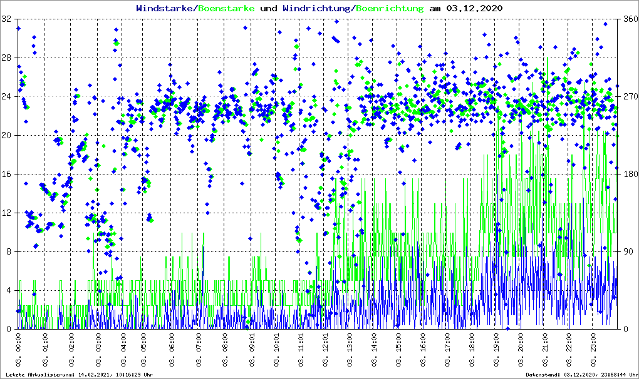Click the 180 label on right axis
Screen dimensions: 639x379
pos(628,174)
